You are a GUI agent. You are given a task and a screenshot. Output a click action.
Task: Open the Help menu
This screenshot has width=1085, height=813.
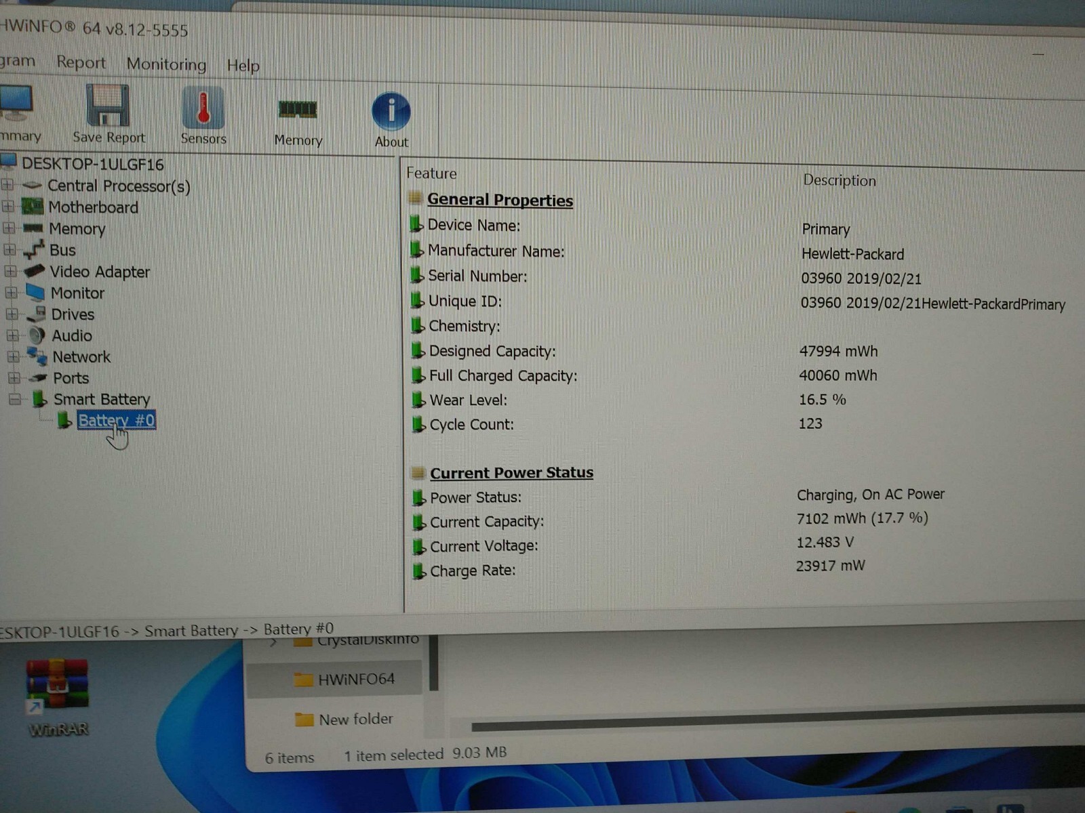(243, 66)
